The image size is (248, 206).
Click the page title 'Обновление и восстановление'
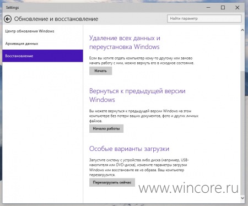click(x=56, y=19)
